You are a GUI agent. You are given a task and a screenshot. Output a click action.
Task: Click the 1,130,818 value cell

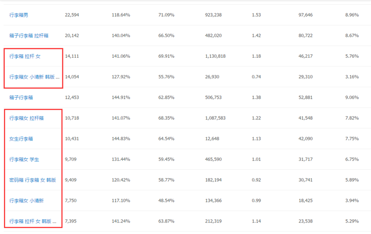(x=215, y=56)
